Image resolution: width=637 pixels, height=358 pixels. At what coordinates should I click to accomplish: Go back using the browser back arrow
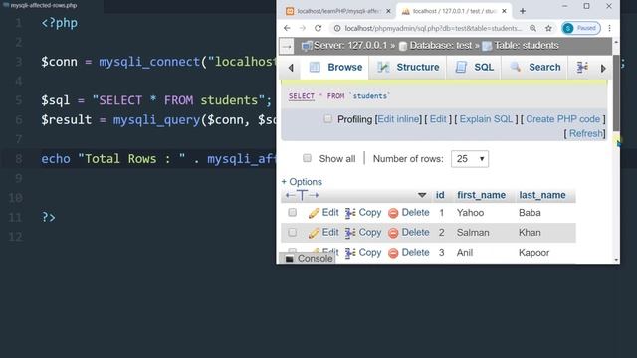pyautogui.click(x=287, y=28)
